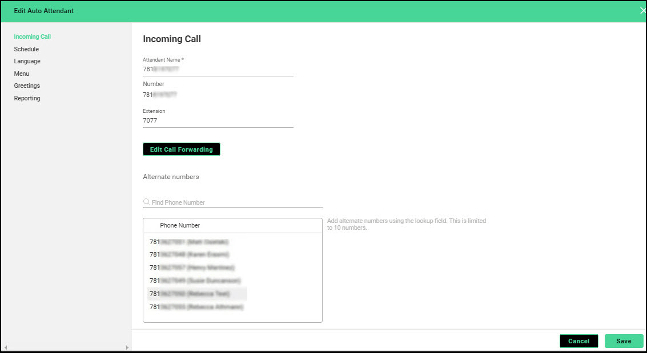
Task: Click the sidebar scroll right arrow
Action: (127, 347)
